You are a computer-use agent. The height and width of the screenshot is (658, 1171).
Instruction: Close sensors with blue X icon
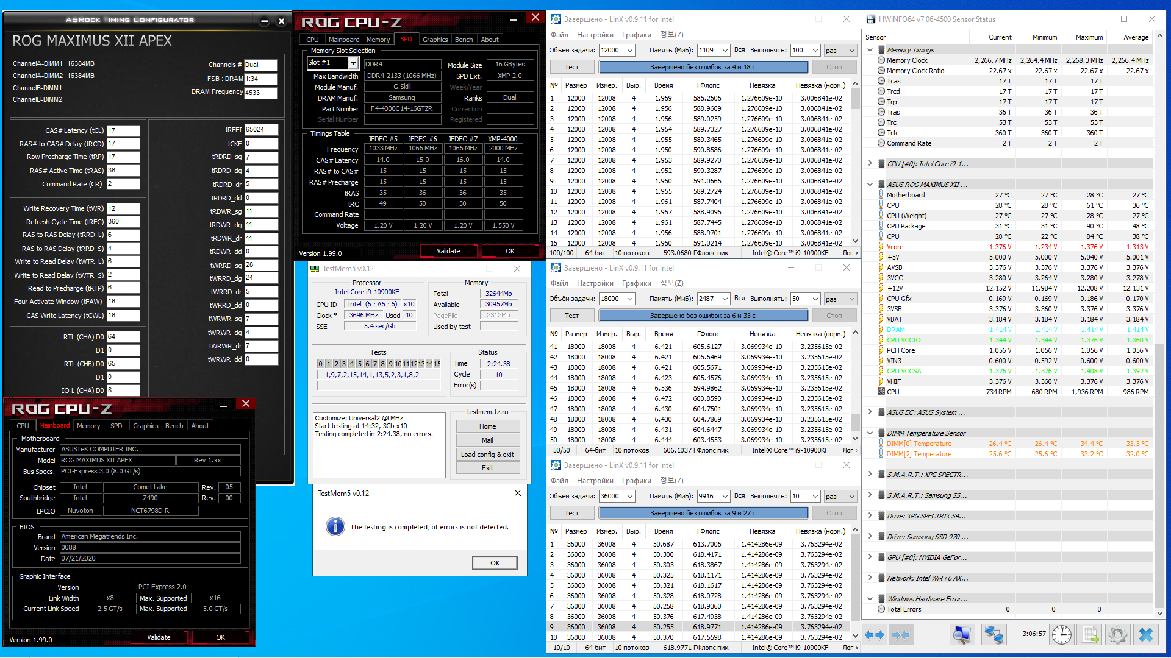coord(1146,635)
